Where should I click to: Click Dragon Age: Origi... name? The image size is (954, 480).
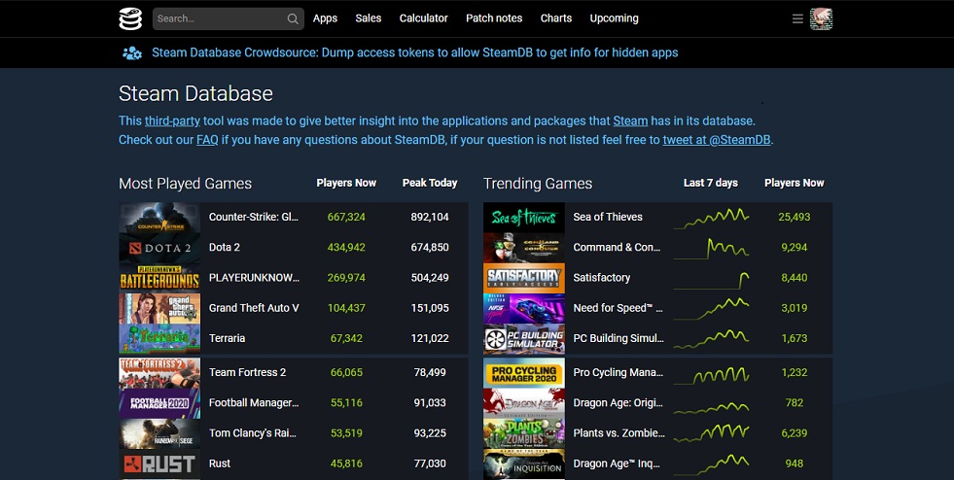(618, 403)
